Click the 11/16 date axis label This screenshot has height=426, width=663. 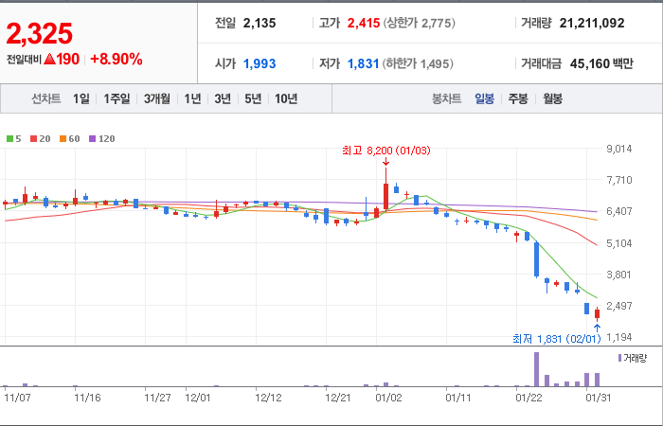click(87, 399)
